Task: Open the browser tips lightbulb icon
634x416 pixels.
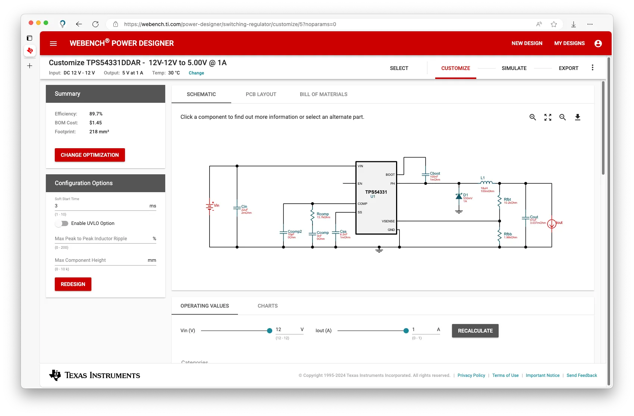Action: [x=63, y=24]
